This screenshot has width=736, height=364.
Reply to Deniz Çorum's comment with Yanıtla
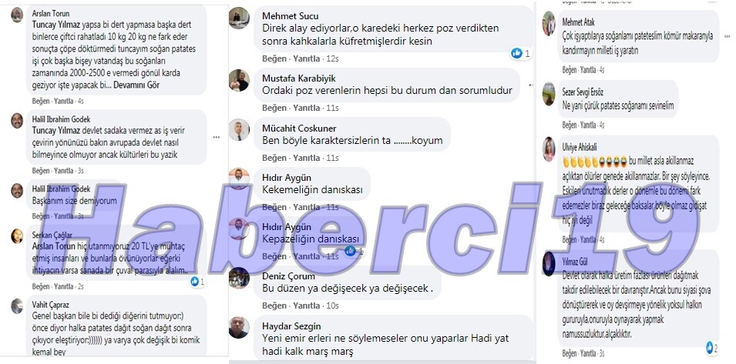(307, 306)
